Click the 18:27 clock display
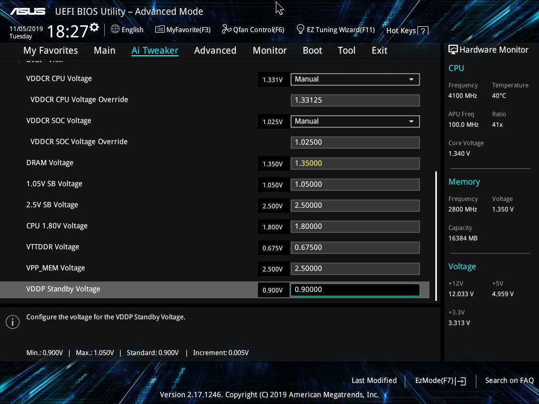This screenshot has height=404, width=539. click(67, 32)
